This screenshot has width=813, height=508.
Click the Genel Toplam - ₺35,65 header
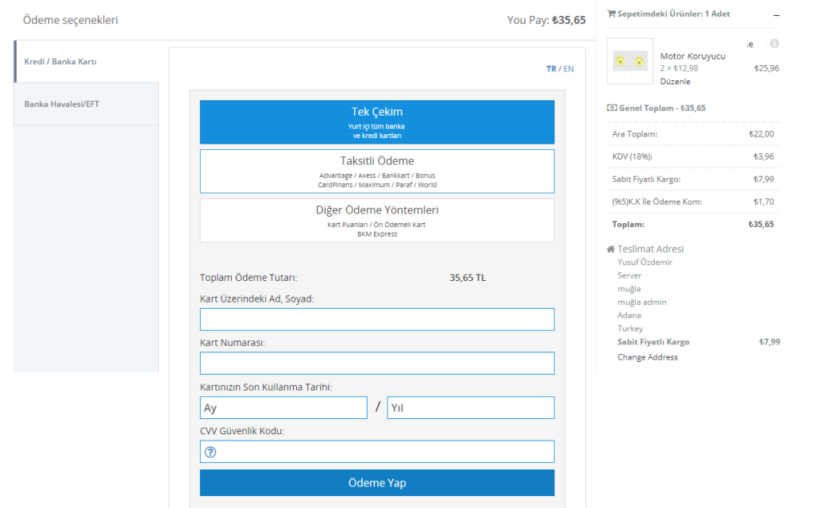662,108
